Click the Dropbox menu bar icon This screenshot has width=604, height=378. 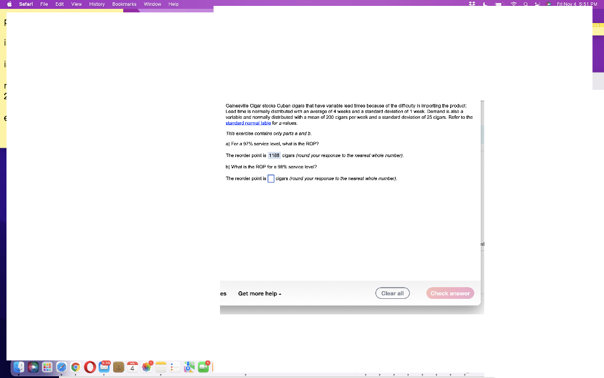pos(472,4)
